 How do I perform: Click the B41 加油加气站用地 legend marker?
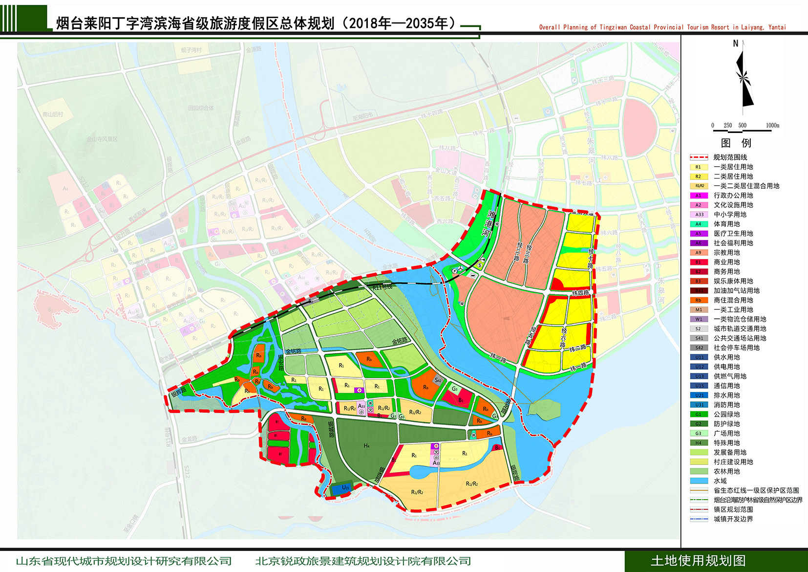(699, 291)
